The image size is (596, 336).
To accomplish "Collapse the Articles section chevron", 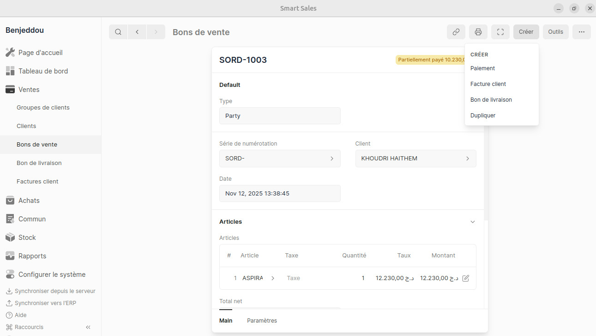I will 472,222.
